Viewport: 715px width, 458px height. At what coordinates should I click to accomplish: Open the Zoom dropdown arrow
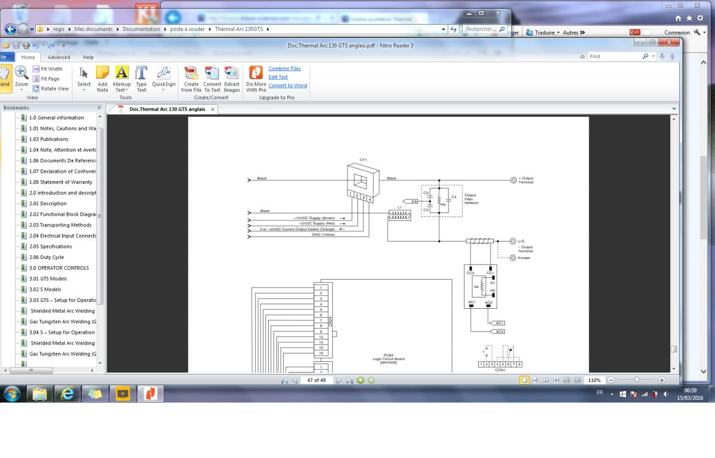(x=21, y=90)
